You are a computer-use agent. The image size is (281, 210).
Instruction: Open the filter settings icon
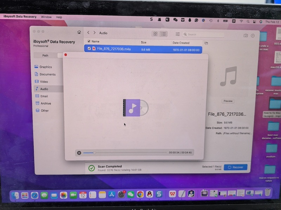click(178, 34)
